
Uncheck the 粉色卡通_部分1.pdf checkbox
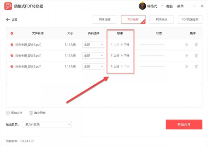12,45
